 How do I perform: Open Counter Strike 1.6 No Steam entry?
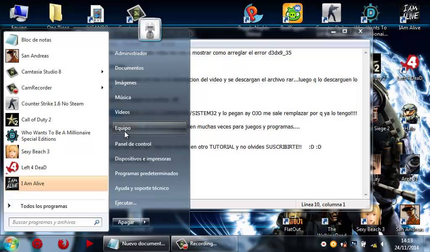pos(56,104)
